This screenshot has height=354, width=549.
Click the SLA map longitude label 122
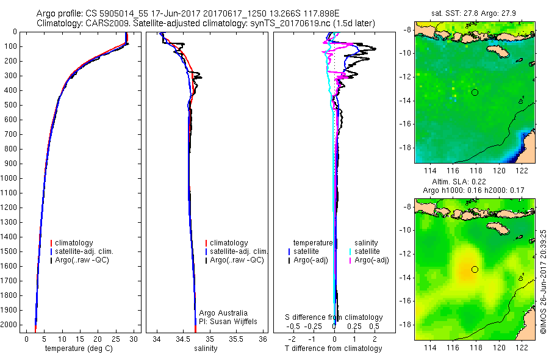522,348
